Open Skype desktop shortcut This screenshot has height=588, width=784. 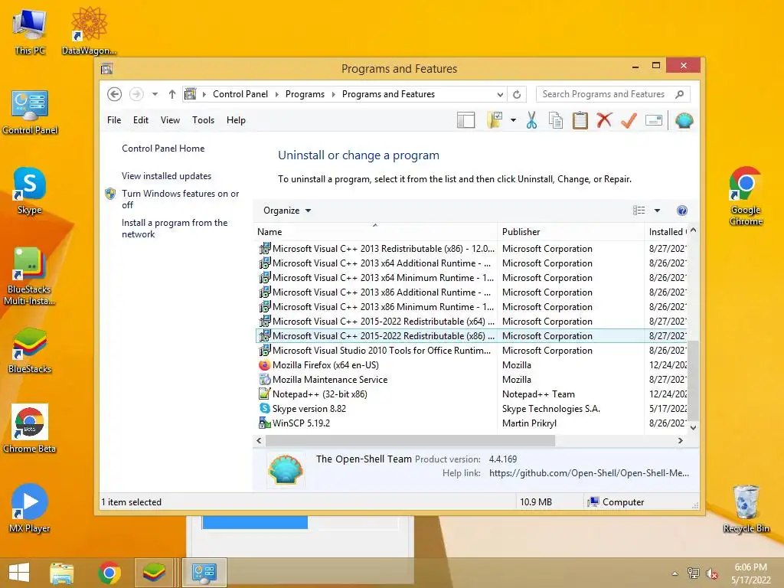point(30,191)
